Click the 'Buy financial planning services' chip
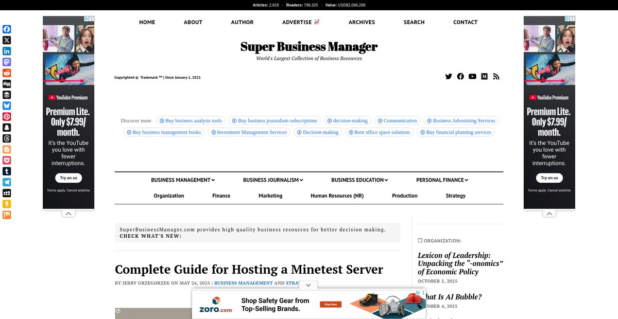 [x=456, y=132]
